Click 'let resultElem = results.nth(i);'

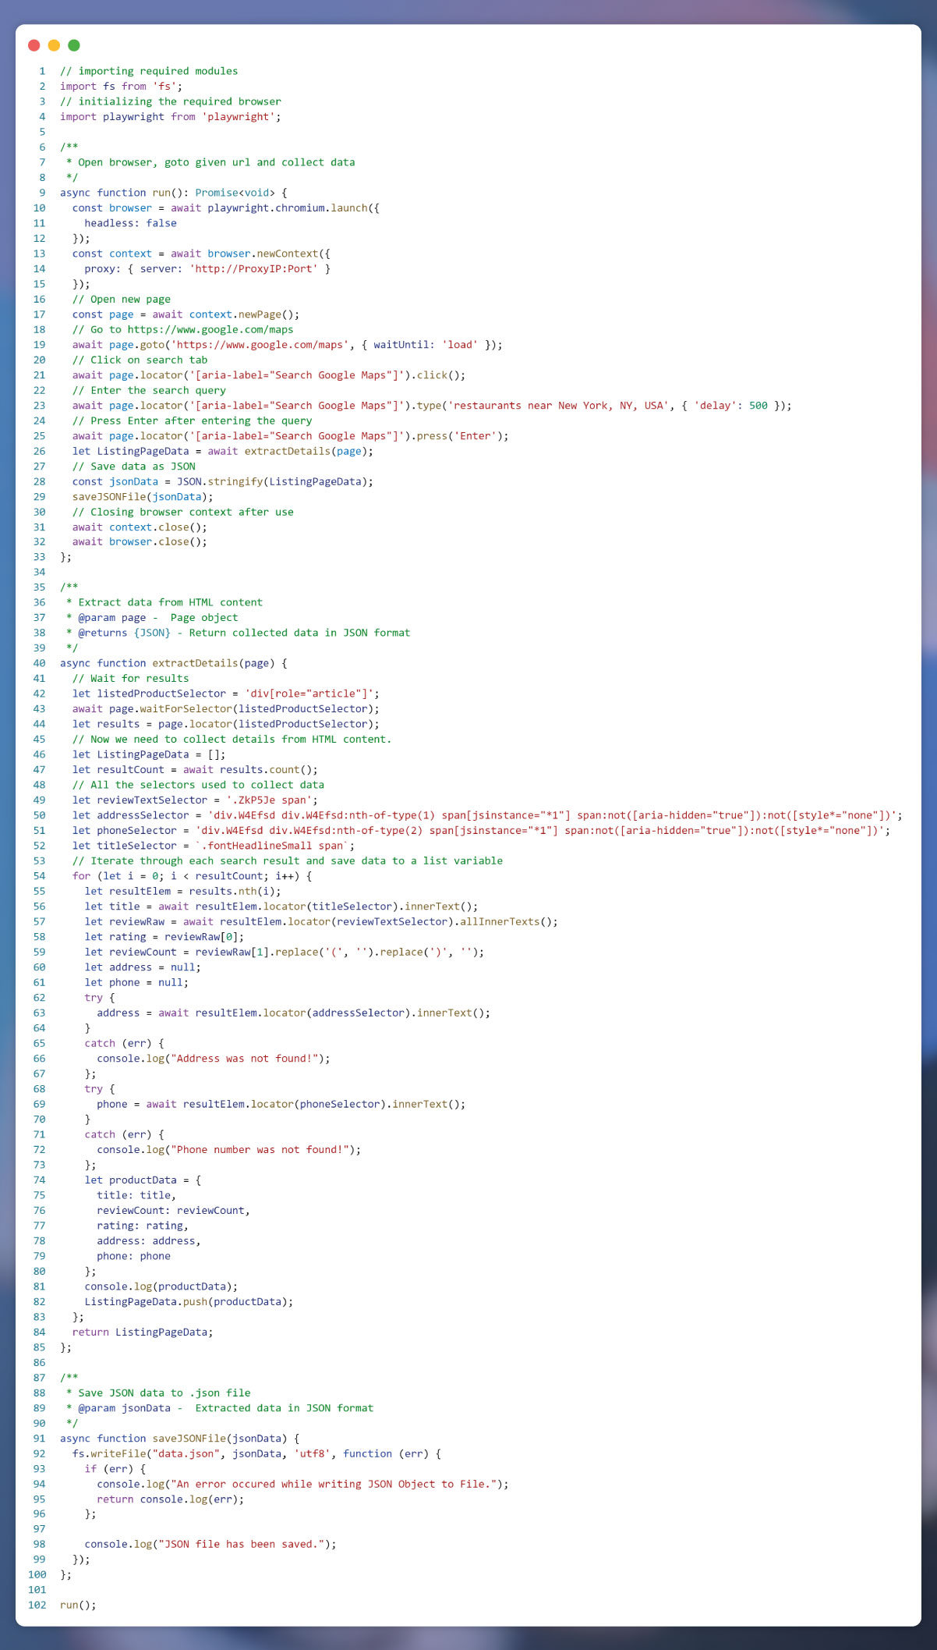pos(182,892)
